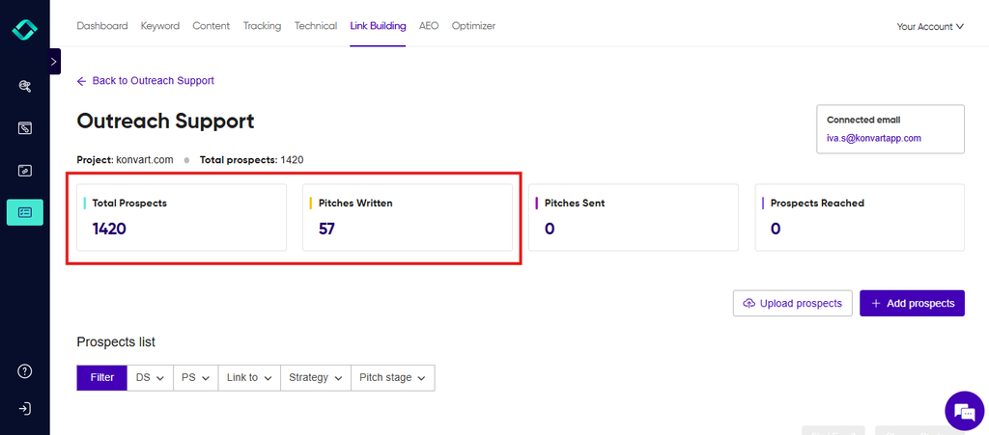Click the Prospects list heading
This screenshot has width=989, height=435.
coord(116,342)
